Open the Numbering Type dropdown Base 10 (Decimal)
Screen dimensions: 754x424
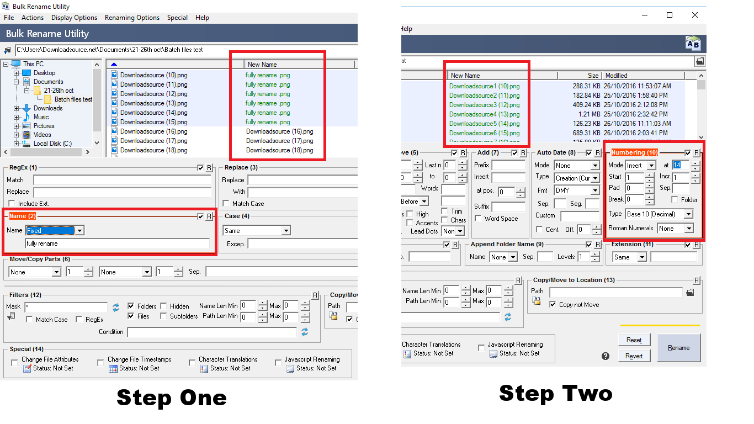pyautogui.click(x=659, y=214)
